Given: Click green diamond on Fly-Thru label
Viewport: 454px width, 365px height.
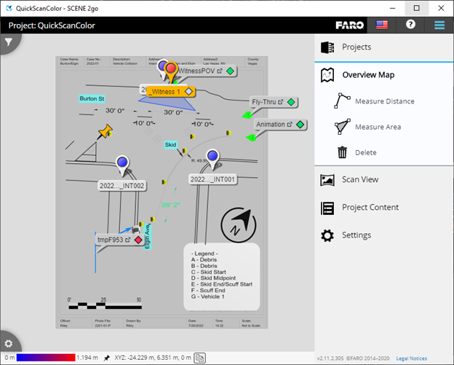Looking at the screenshot, I should pyautogui.click(x=291, y=102).
